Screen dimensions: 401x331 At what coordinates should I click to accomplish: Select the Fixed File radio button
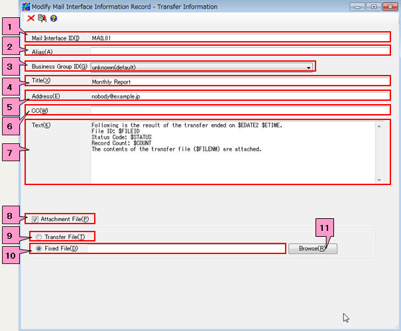coord(39,249)
